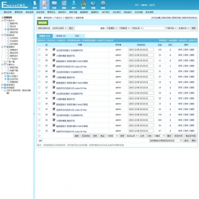The image size is (199, 199).
Task: Click the 产品中心 folder icon in tree
Action: click(5, 20)
